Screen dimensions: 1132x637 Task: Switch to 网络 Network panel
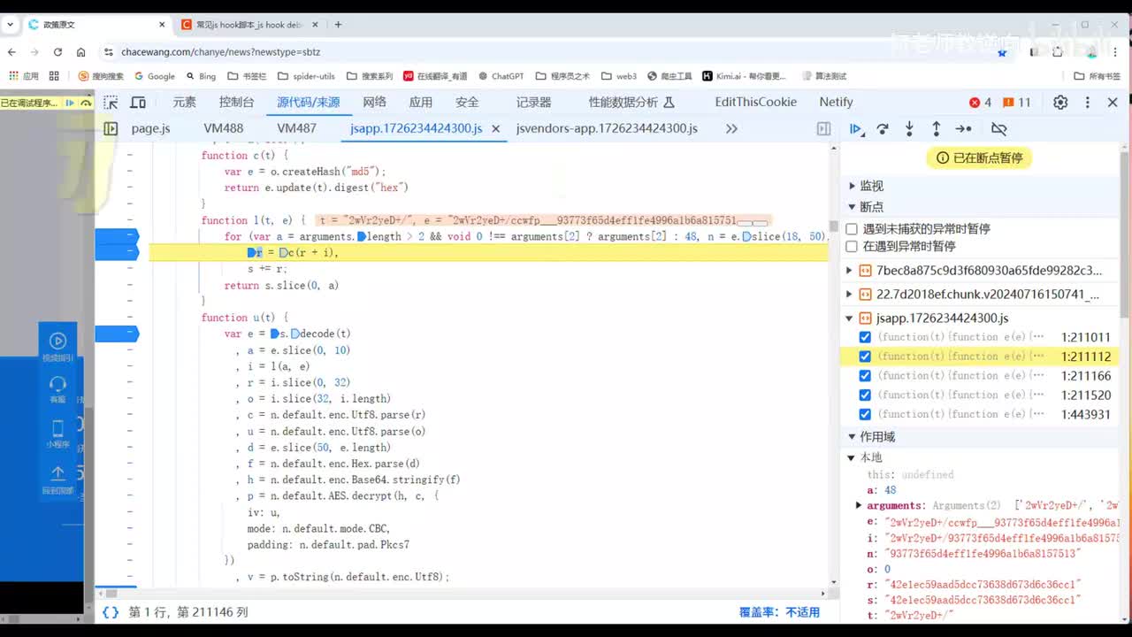pos(374,103)
